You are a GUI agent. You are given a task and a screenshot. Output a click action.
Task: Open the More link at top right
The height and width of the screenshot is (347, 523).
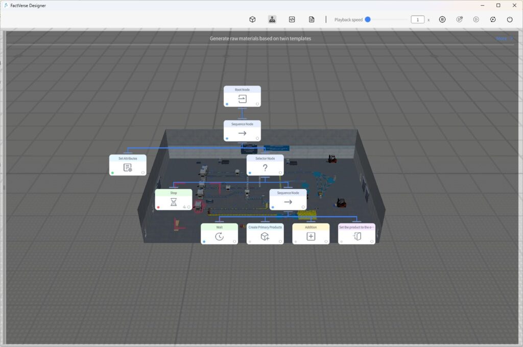pyautogui.click(x=502, y=38)
